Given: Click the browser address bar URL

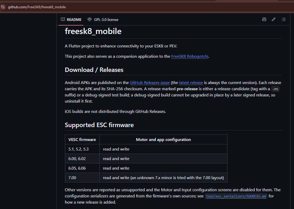Looking at the screenshot, I should (x=37, y=7).
